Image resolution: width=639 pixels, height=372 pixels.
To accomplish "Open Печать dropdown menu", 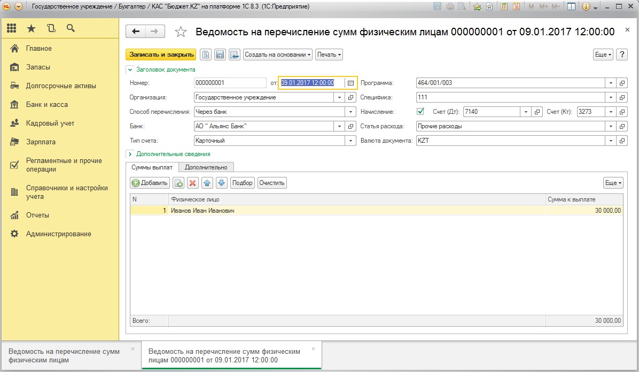I will tap(329, 55).
